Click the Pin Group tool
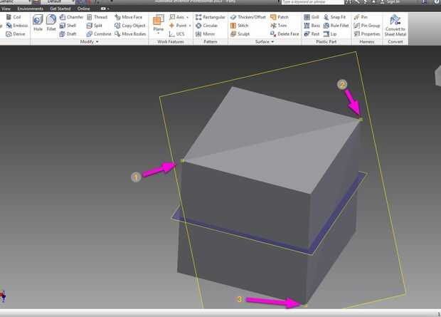Viewport: 441px width, 317px height. click(x=367, y=26)
